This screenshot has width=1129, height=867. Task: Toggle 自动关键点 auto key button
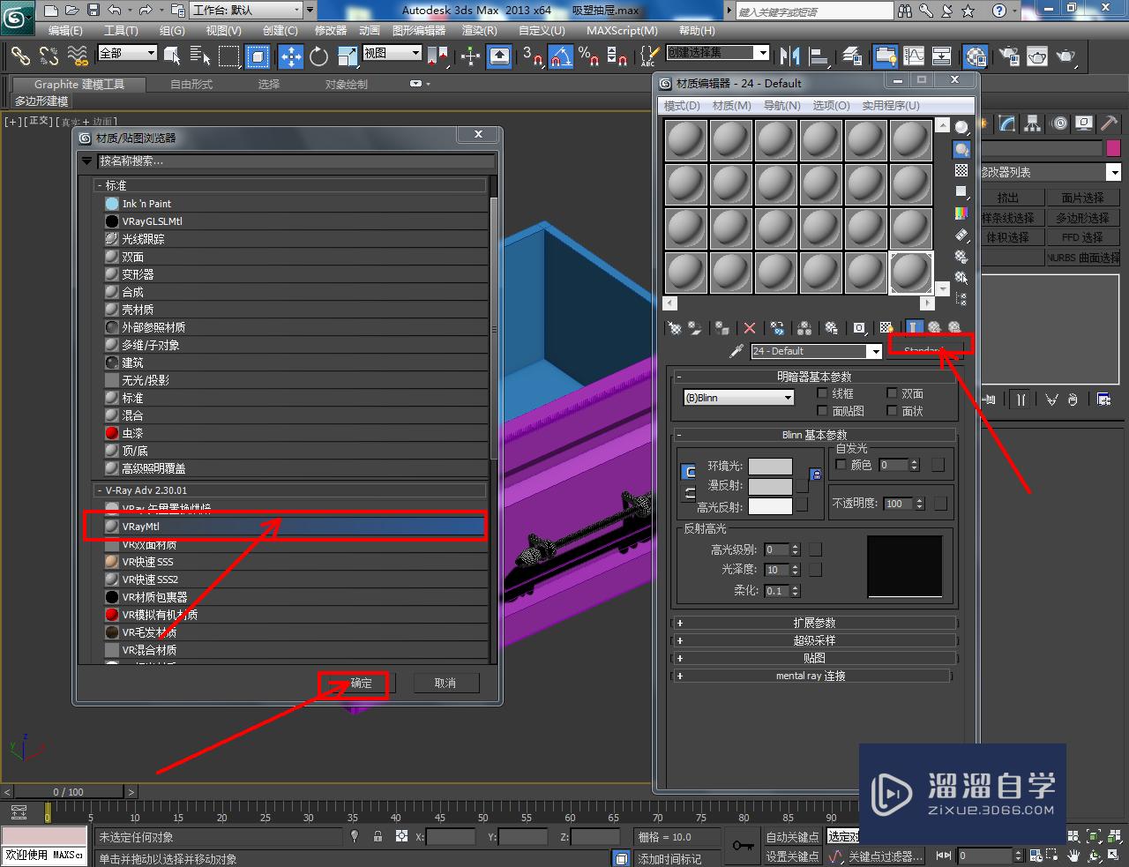792,837
